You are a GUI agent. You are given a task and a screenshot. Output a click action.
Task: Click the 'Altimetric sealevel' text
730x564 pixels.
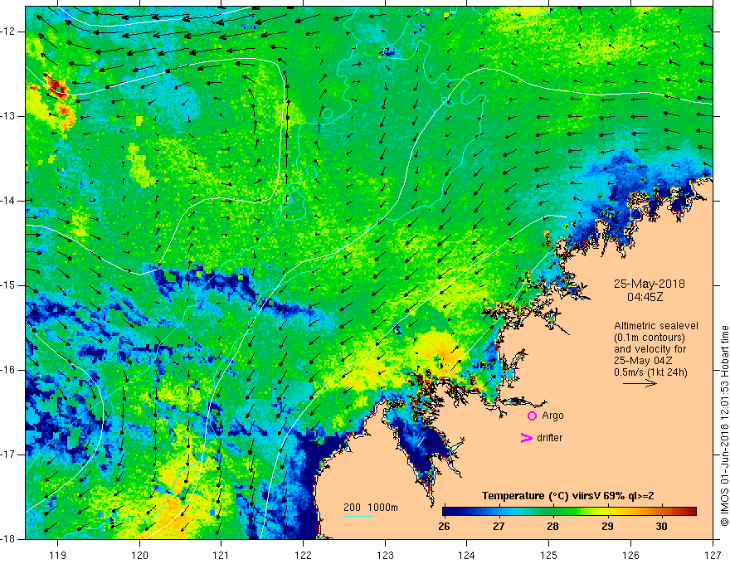pos(656,326)
